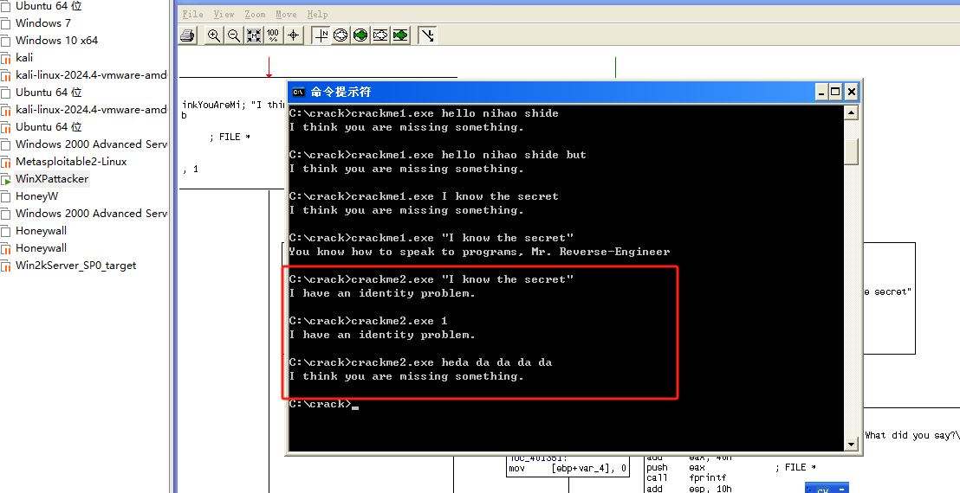The height and width of the screenshot is (493, 960).
Task: Select the WinXPattacker virtual machine
Action: (52, 179)
